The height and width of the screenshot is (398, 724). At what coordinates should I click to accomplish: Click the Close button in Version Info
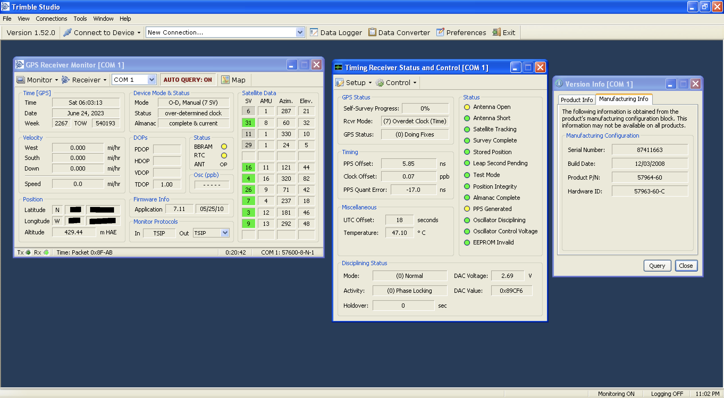(x=686, y=265)
